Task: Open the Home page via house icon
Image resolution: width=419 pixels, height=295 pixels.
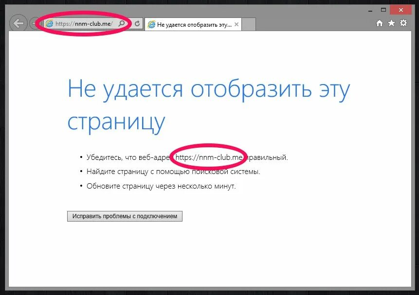Action: pyautogui.click(x=380, y=23)
